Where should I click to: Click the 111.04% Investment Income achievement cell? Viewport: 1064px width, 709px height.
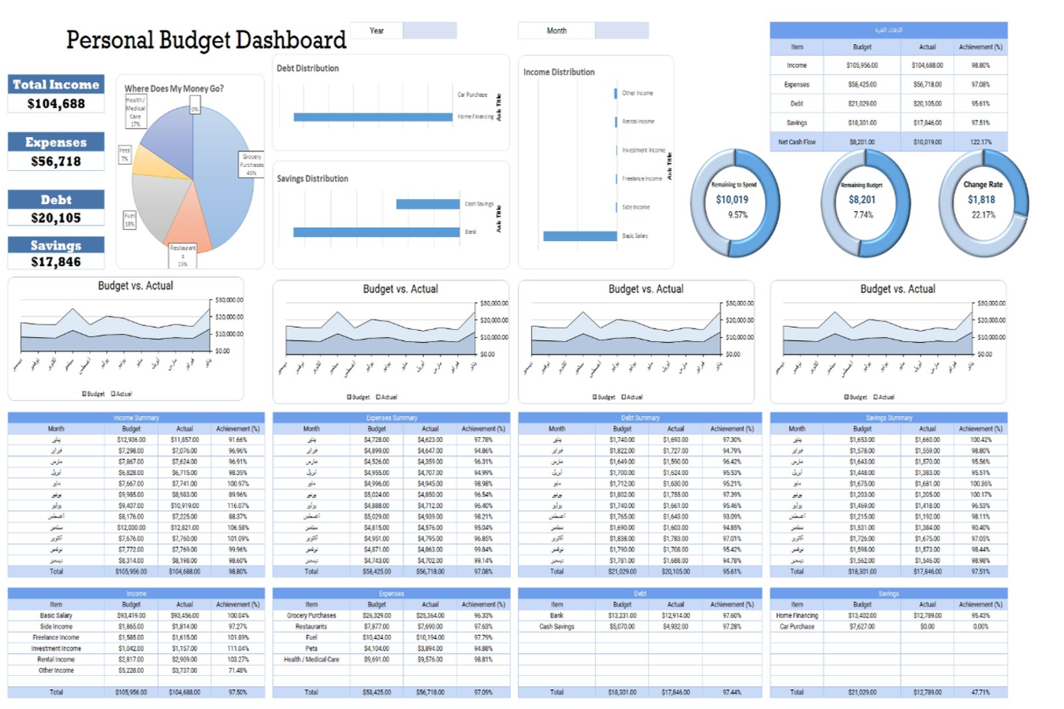pos(238,649)
